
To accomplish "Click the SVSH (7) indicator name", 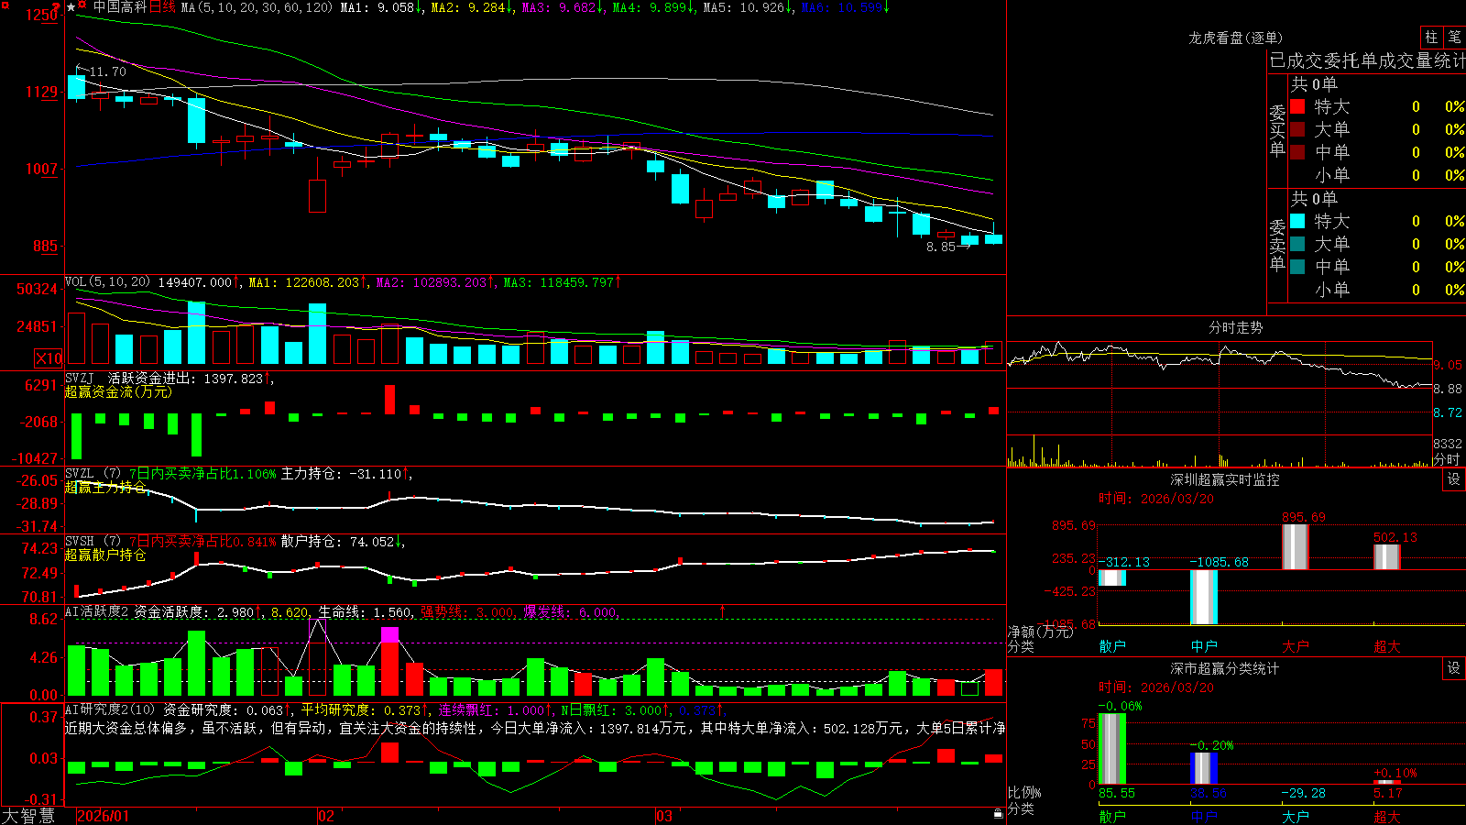I will [x=93, y=542].
